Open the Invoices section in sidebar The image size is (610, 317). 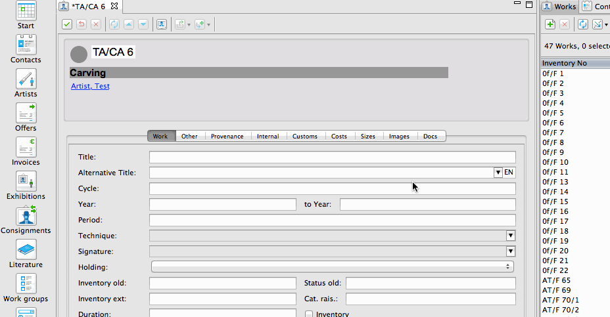point(26,152)
